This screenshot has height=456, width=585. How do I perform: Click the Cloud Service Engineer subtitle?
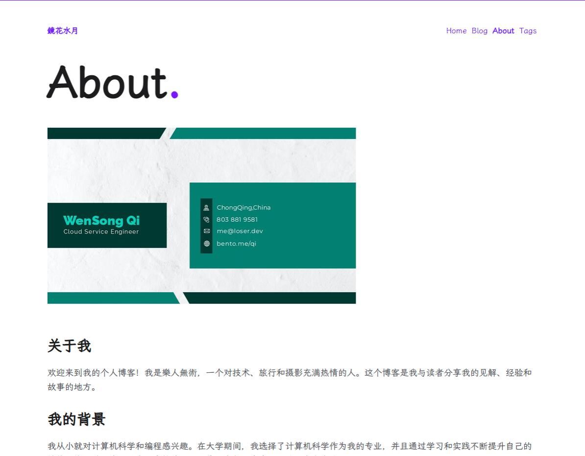(101, 232)
